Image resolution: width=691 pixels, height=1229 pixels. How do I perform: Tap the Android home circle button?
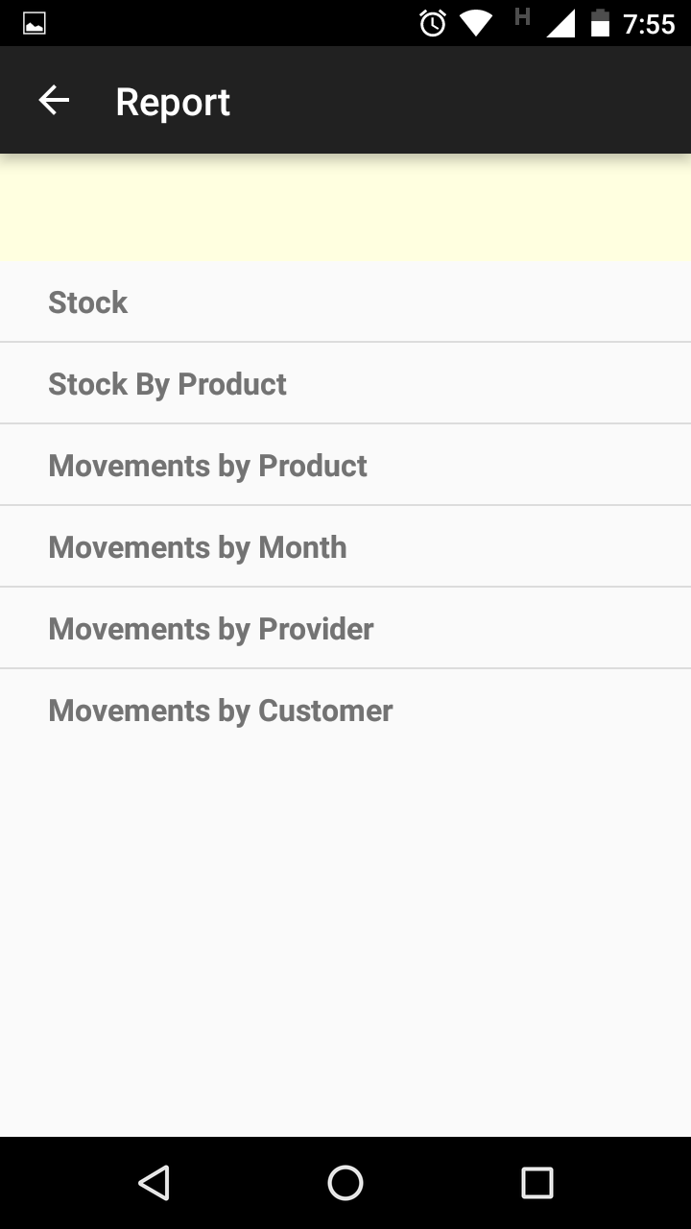[345, 1183]
